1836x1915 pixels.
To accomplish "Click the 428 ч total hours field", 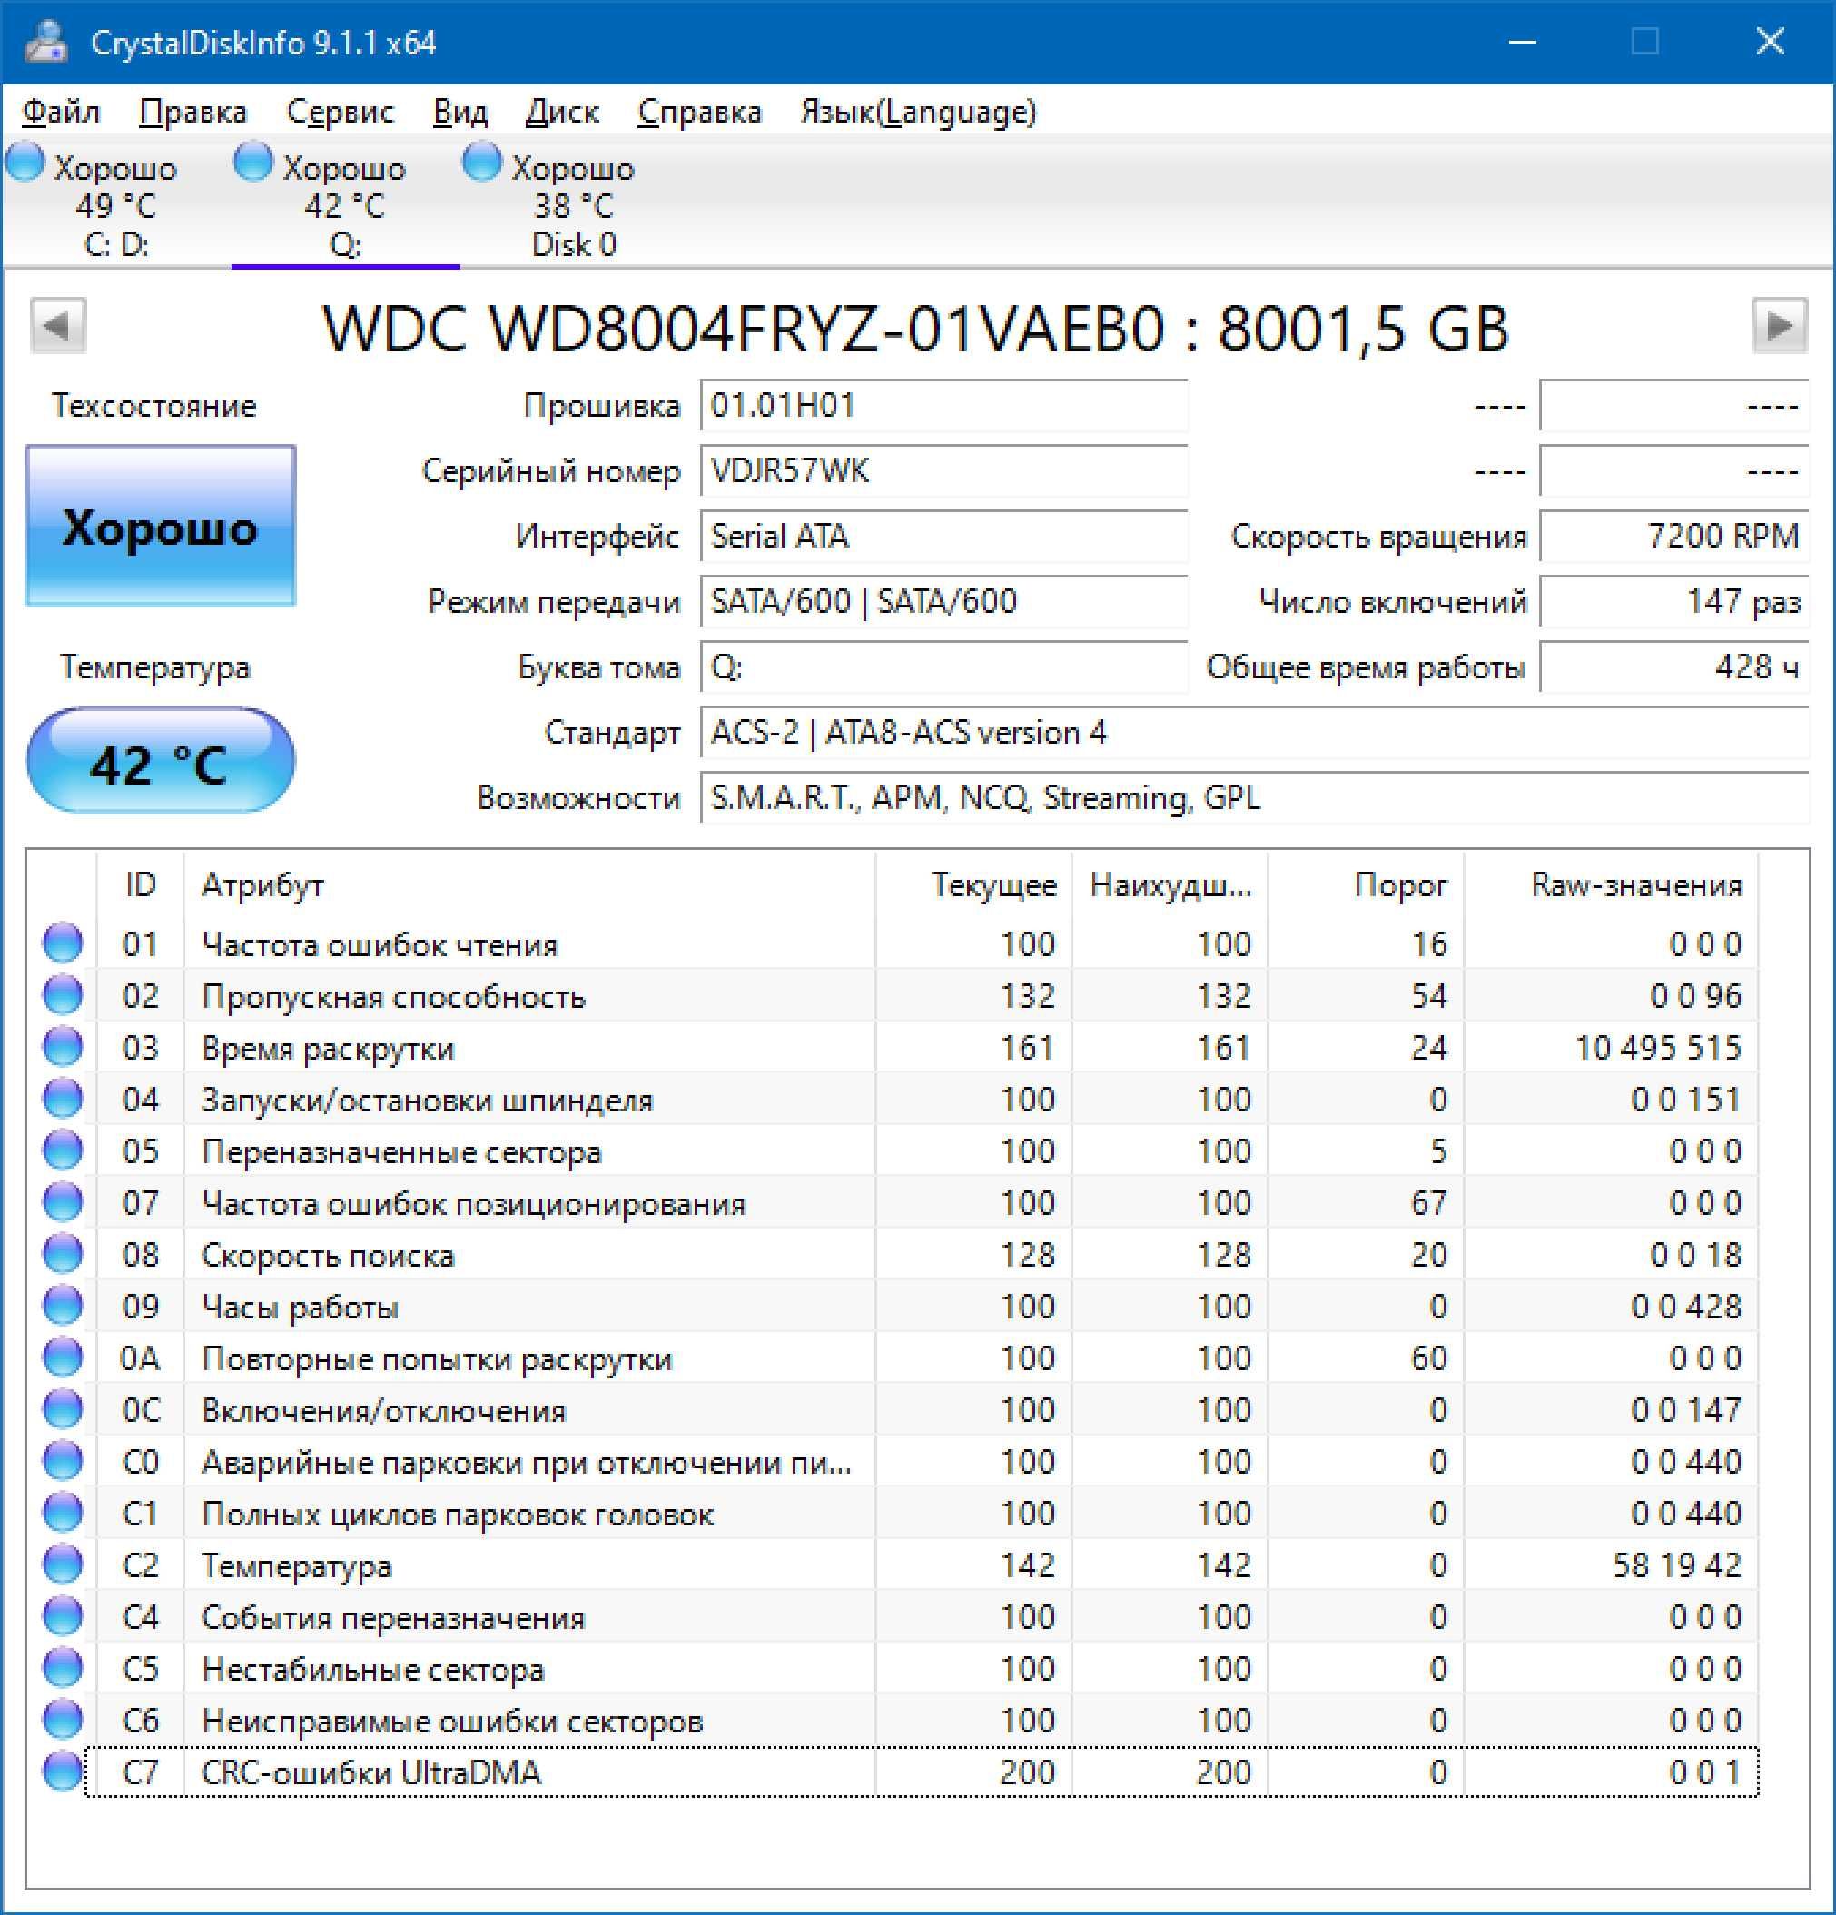I will [x=1674, y=667].
